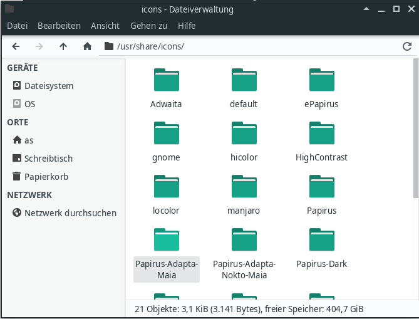Viewport: 419px width, 319px height.
Task: Click the Adwaita folder name
Action: pos(166,104)
